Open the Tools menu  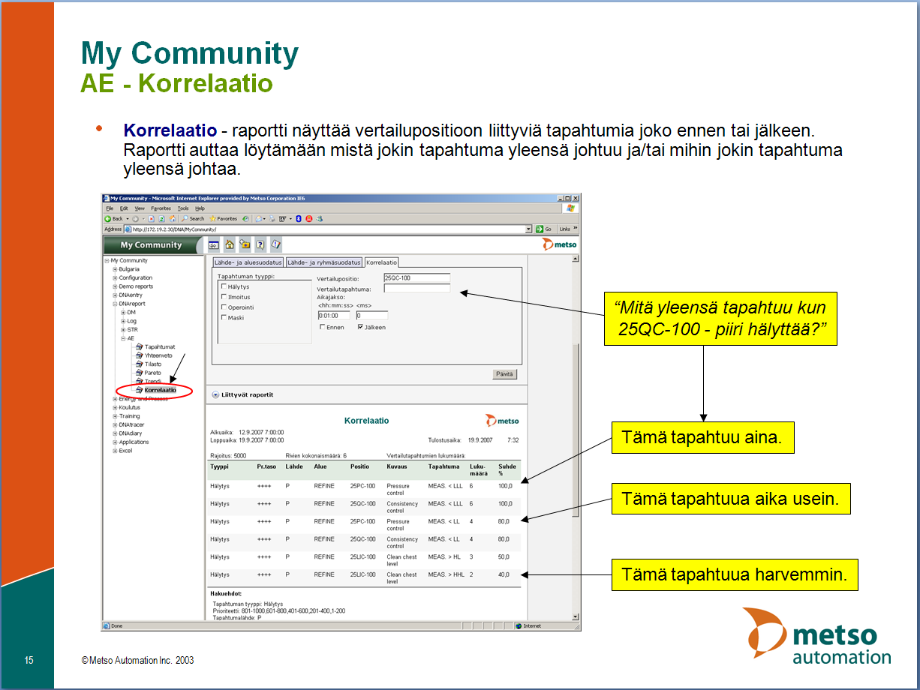coord(183,208)
